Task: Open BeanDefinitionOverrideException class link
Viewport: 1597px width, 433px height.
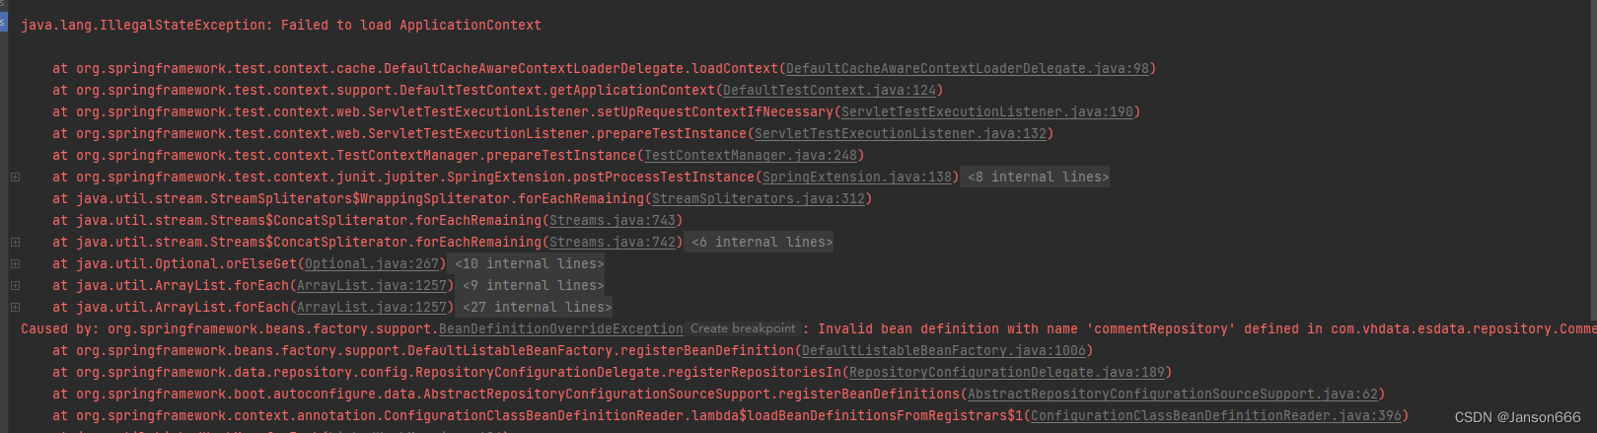Action: coord(561,329)
